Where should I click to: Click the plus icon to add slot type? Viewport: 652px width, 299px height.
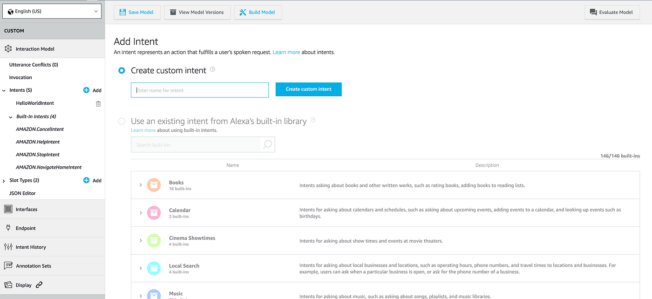[x=86, y=180]
